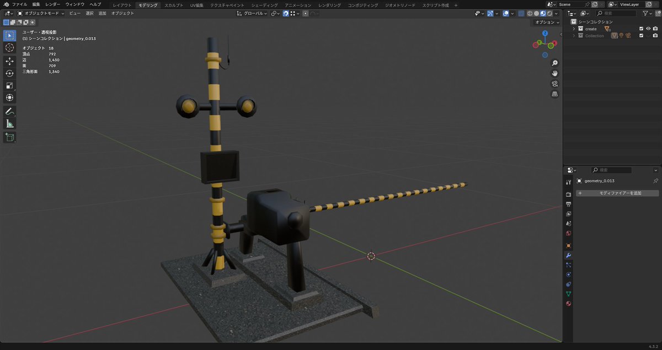Select the 3D Cursor tool
The height and width of the screenshot is (350, 662).
pyautogui.click(x=9, y=48)
